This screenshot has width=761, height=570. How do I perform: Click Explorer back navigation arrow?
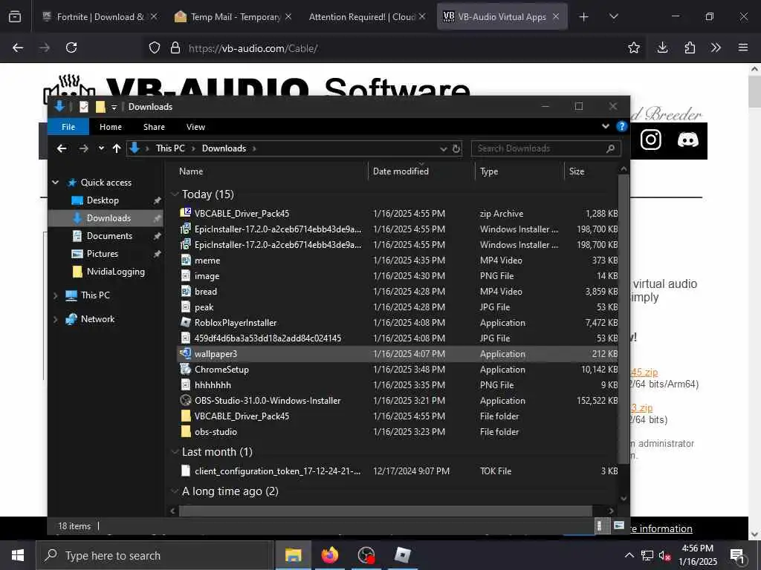pos(62,148)
